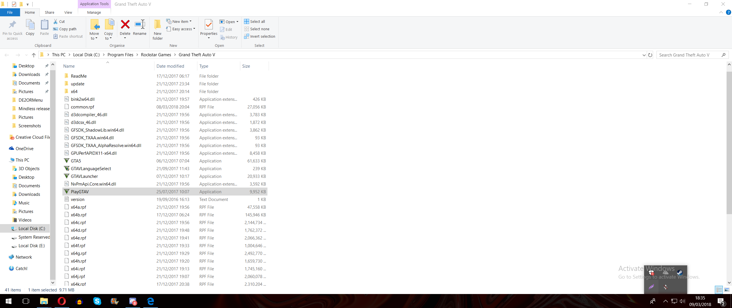The image size is (732, 308).
Task: Click the navigation pane scroll down arrow
Action: (53, 283)
